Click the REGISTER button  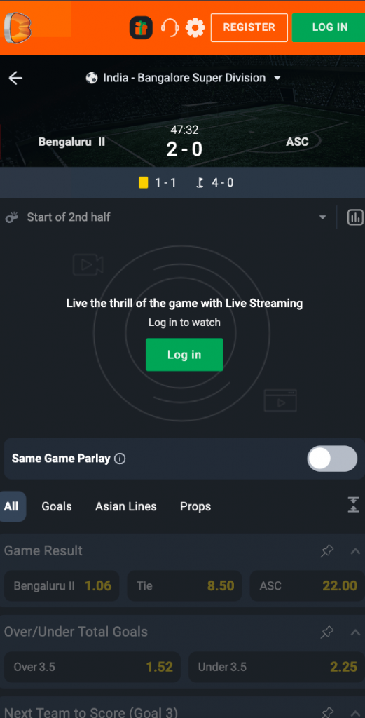pos(249,27)
